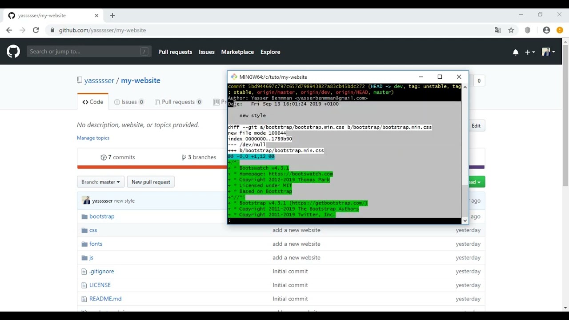The width and height of the screenshot is (569, 320).
Task: Click yassssser avatar in latest commit row
Action: (86, 200)
